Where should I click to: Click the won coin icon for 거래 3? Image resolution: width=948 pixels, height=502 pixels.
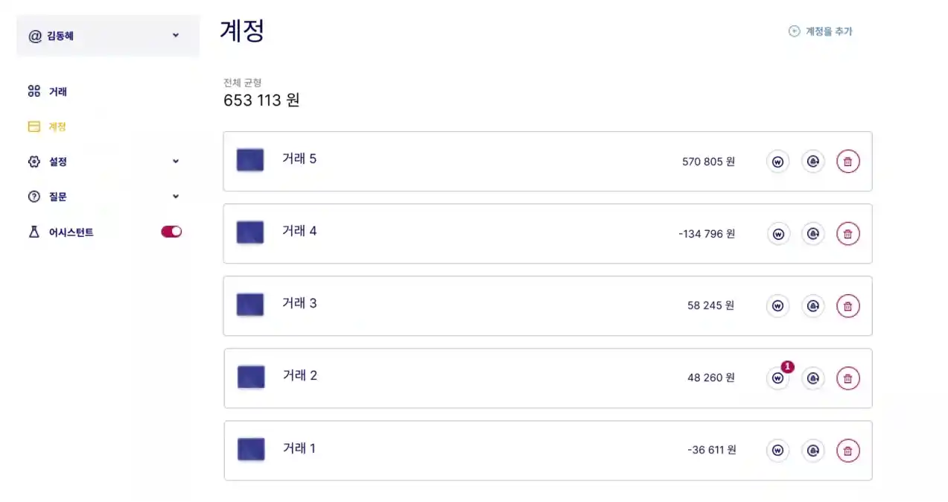[x=777, y=306]
